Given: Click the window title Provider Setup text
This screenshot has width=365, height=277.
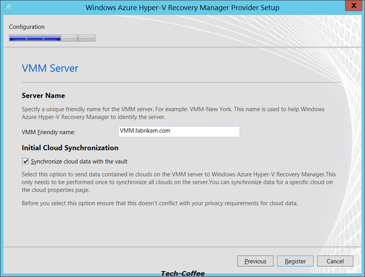Looking at the screenshot, I should coord(182,7).
